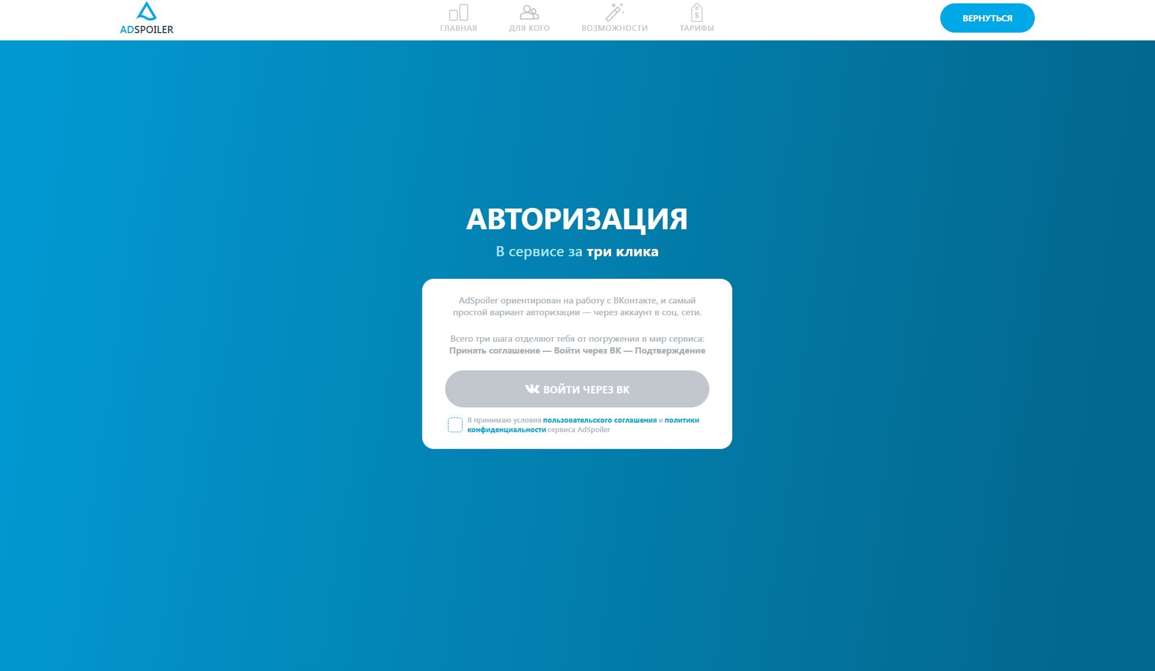The width and height of the screenshot is (1155, 671).
Task: Select the ТАРИФЫ menu label
Action: pos(696,28)
